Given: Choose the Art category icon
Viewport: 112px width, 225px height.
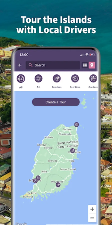Looking at the screenshot, I should click(38, 78).
